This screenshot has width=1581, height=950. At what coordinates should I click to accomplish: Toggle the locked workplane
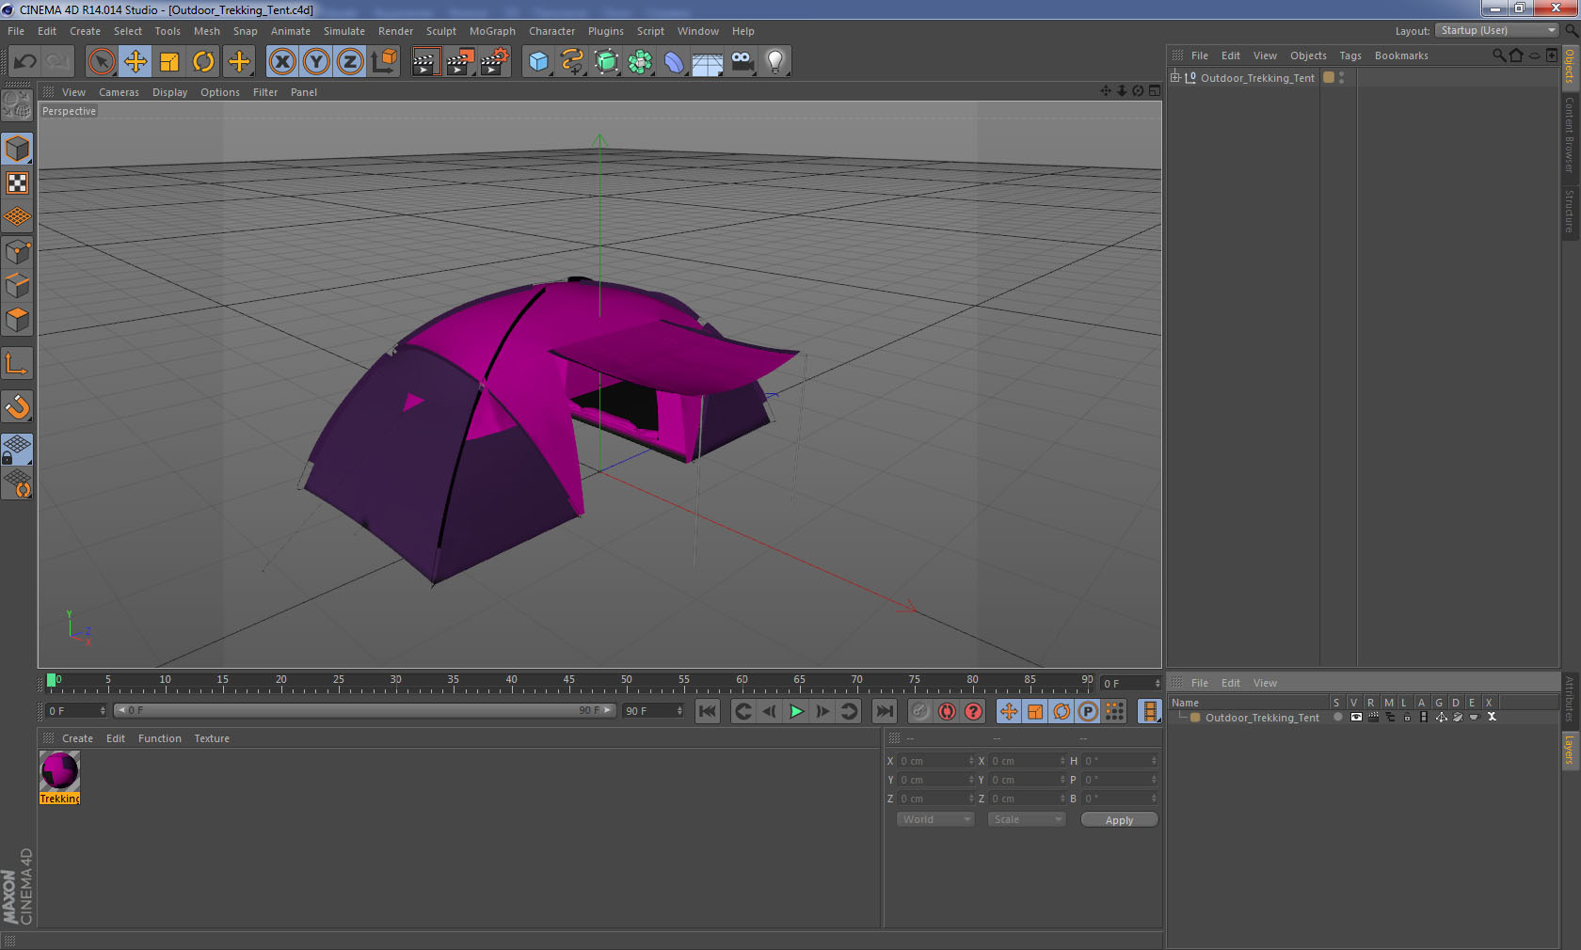point(17,449)
